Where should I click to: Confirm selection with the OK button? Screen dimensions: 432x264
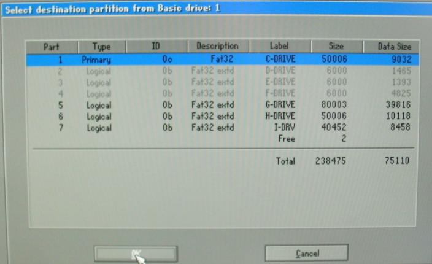point(136,254)
